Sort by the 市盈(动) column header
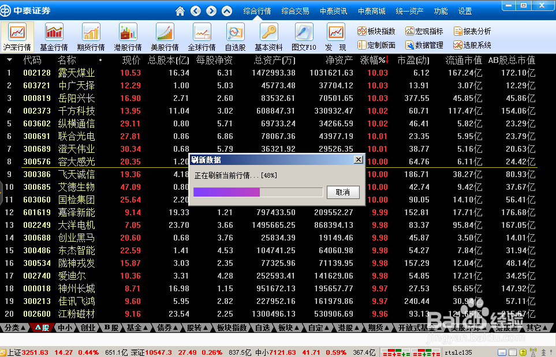 click(413, 60)
